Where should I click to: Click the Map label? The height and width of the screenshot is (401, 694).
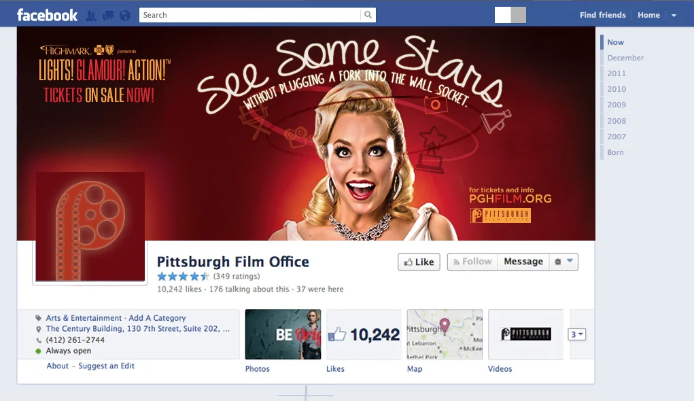coord(415,368)
